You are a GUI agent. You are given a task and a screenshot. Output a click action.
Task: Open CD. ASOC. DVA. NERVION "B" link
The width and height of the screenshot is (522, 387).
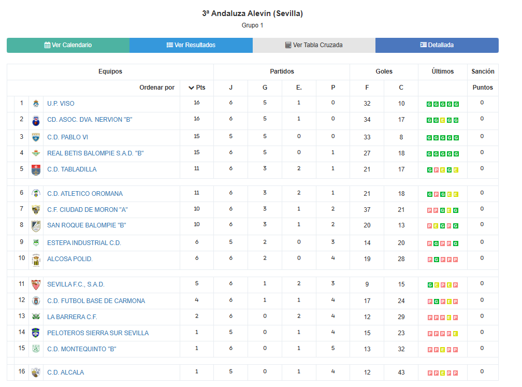(x=90, y=120)
